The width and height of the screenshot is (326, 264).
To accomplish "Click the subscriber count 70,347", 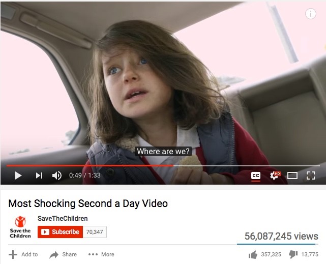I will (x=95, y=232).
